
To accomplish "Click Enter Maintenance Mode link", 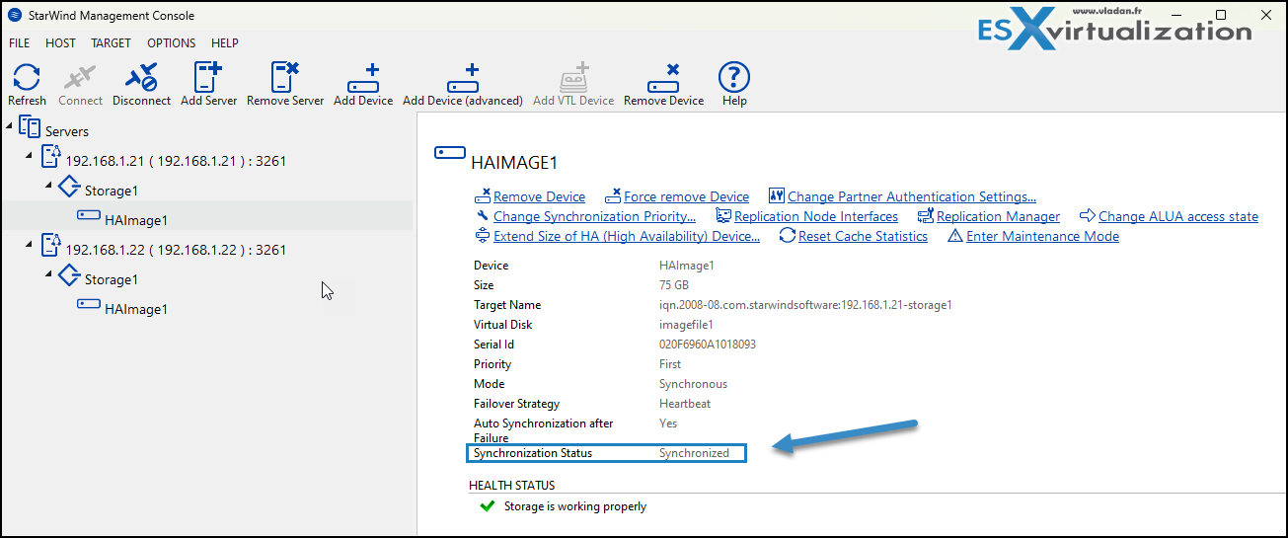I will pyautogui.click(x=1042, y=236).
